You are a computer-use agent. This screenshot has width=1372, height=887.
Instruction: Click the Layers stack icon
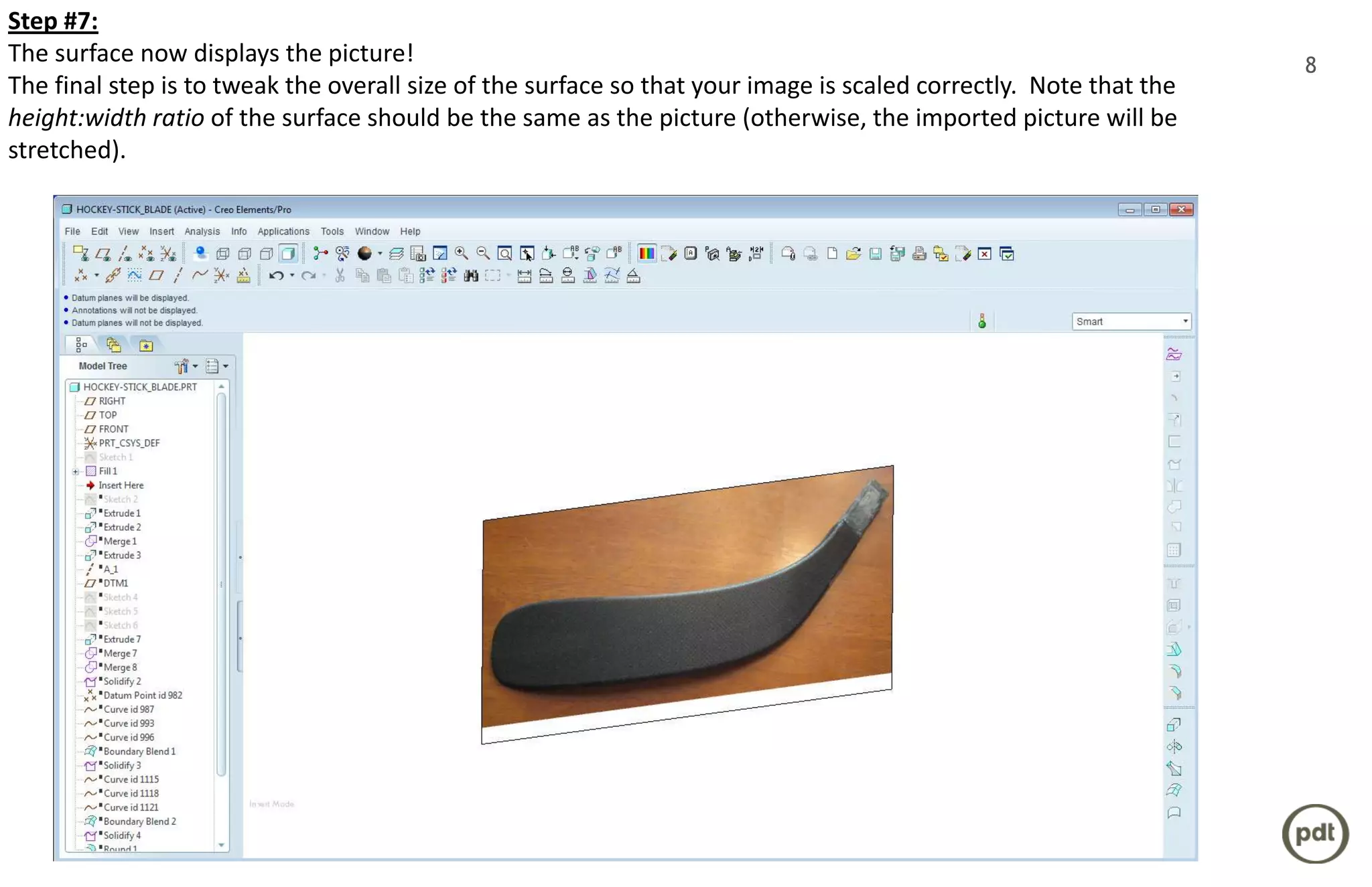click(396, 254)
